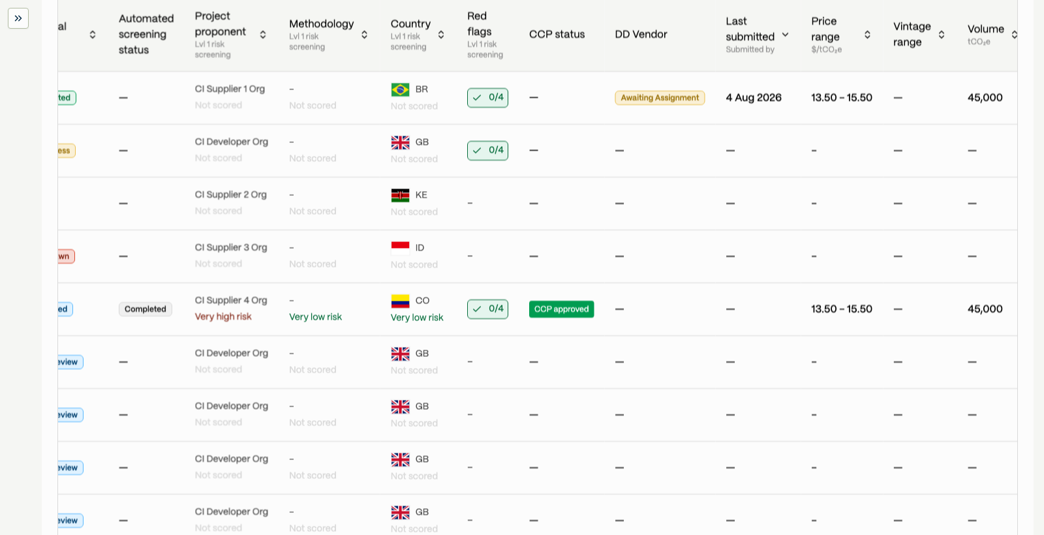Open red flags 0/4 badge for CI Supplier 4 Org
1044x535 pixels.
pyautogui.click(x=487, y=309)
